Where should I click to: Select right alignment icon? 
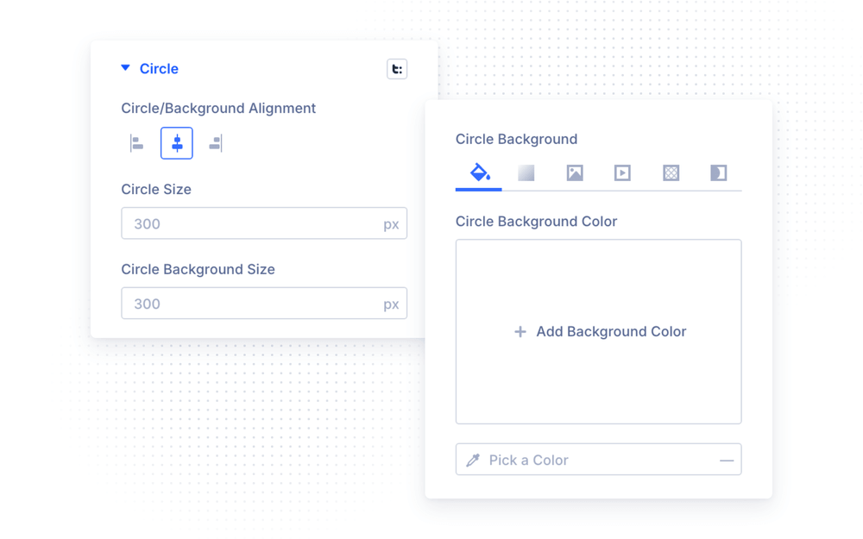(x=216, y=143)
